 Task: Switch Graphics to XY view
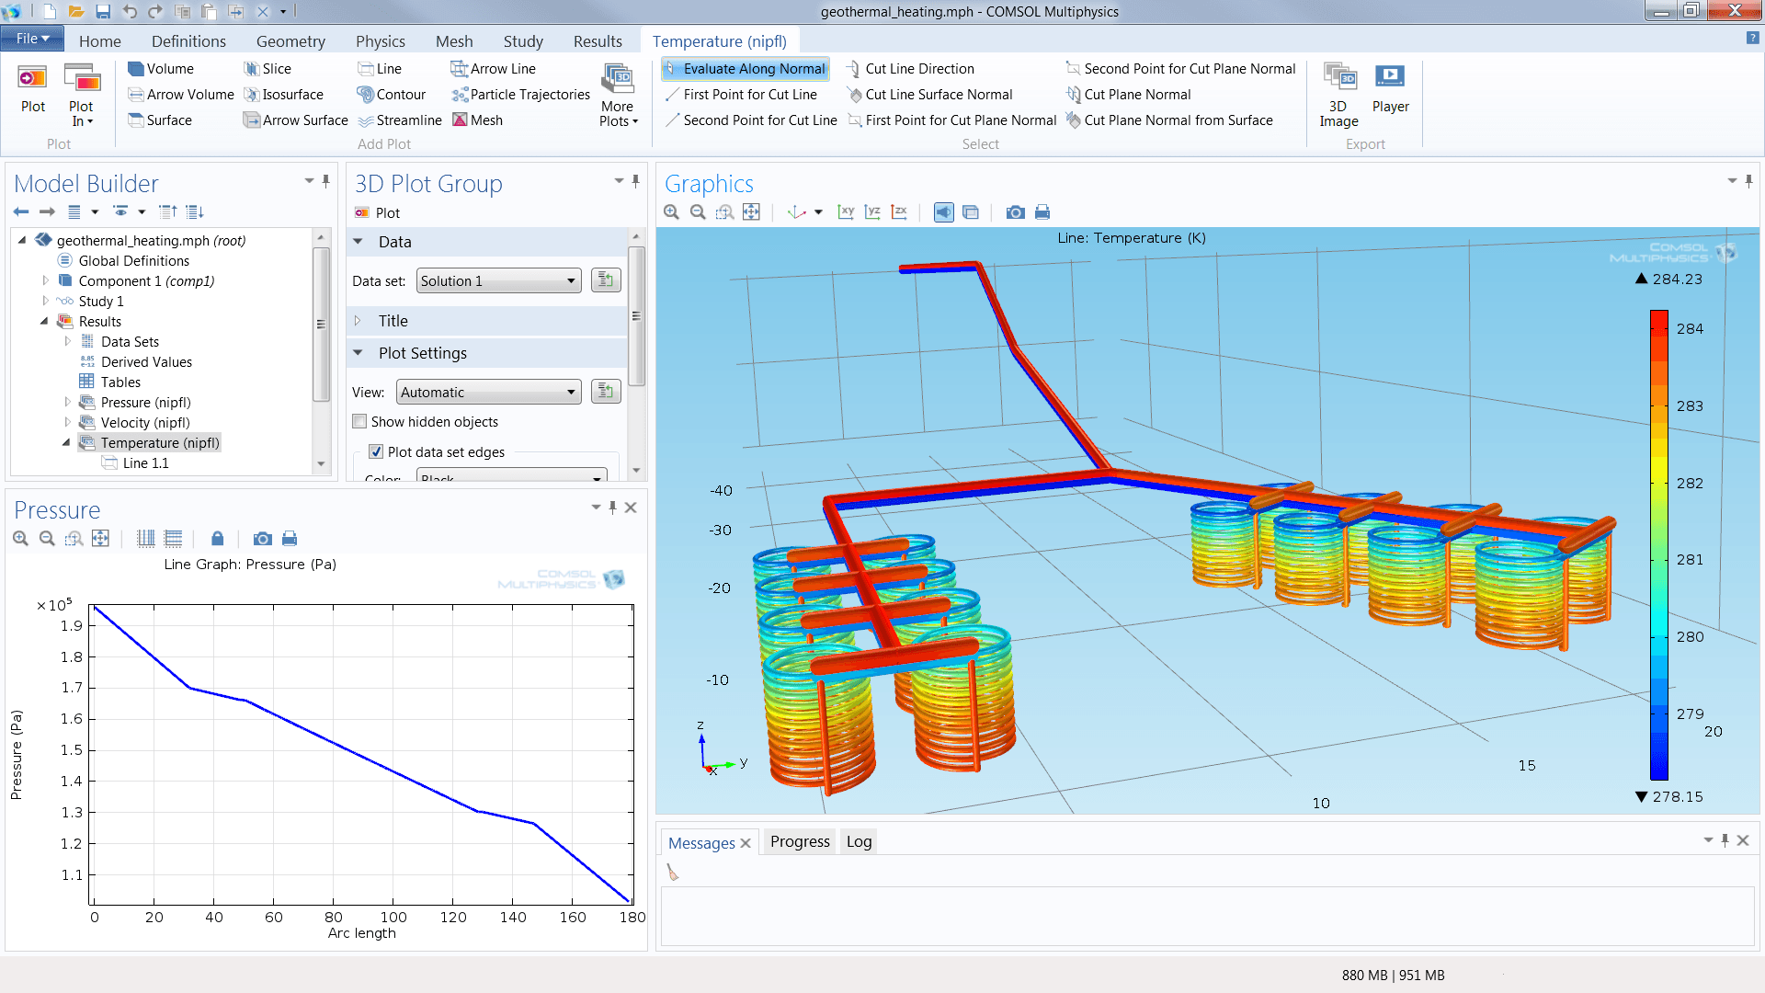pyautogui.click(x=846, y=212)
